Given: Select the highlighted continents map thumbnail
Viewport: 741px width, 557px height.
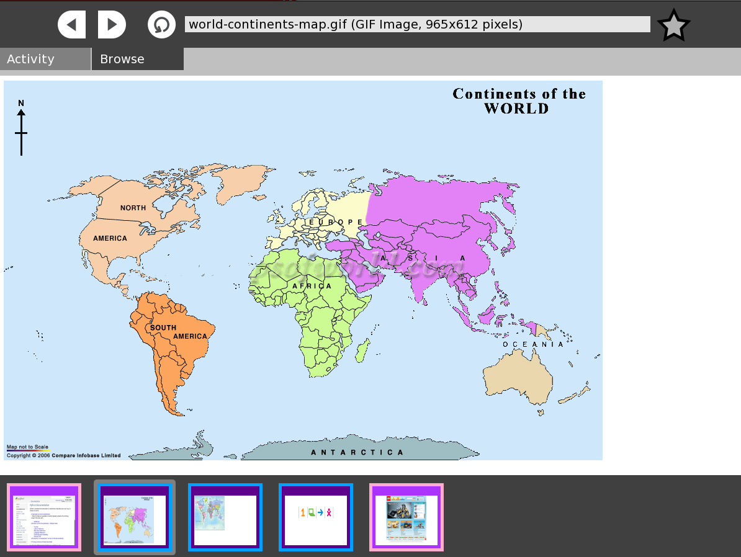Looking at the screenshot, I should (135, 517).
